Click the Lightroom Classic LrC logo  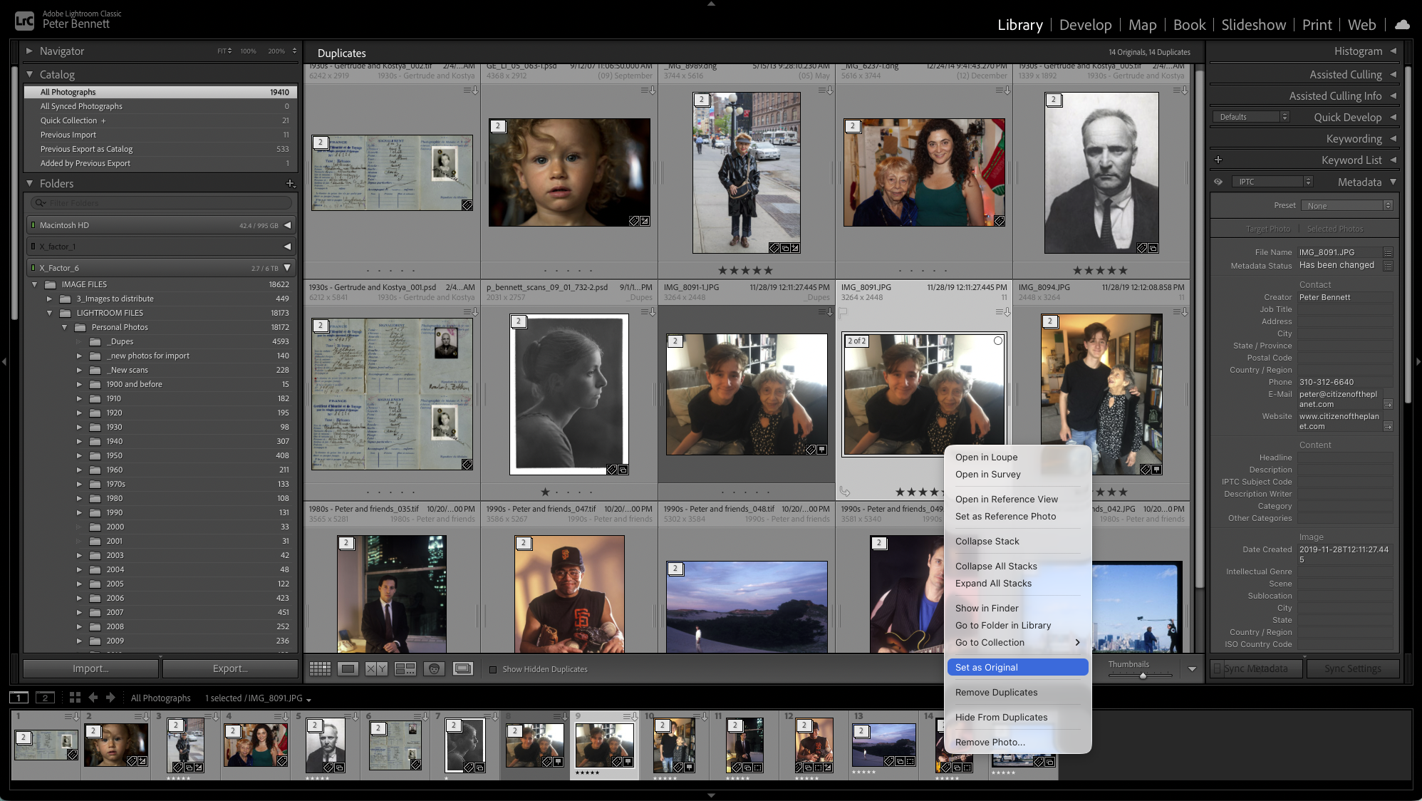(24, 21)
